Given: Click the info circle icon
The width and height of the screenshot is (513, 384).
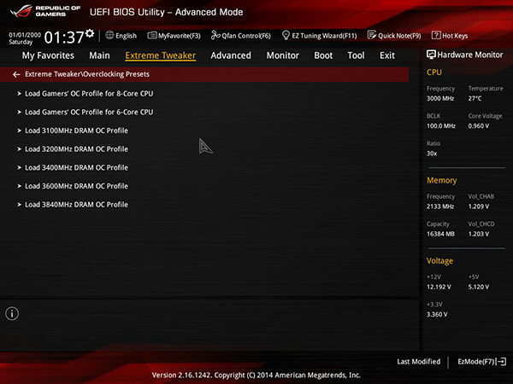Looking at the screenshot, I should tap(12, 313).
